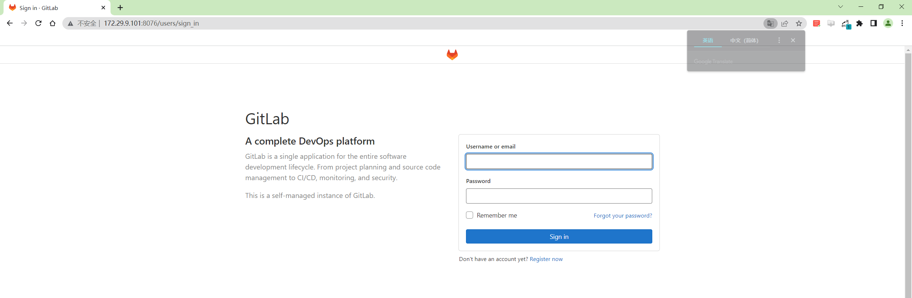Image resolution: width=912 pixels, height=298 pixels.
Task: Open the Forgot your password link
Action: tap(623, 215)
